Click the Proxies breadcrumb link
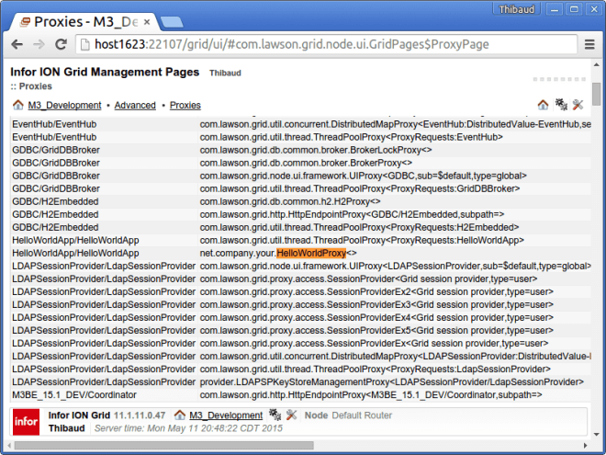 click(x=185, y=106)
